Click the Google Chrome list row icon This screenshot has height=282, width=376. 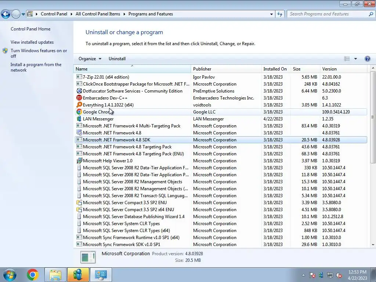pos(79,112)
